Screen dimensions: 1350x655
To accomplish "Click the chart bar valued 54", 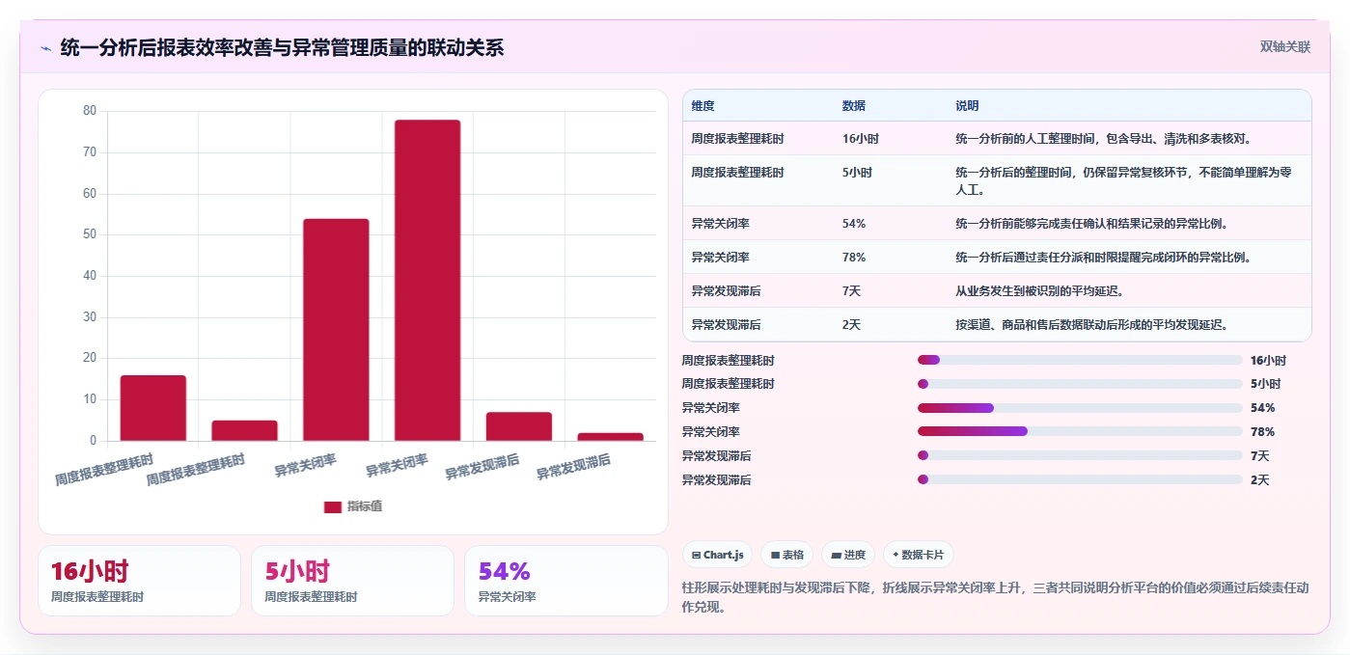I will tap(336, 330).
